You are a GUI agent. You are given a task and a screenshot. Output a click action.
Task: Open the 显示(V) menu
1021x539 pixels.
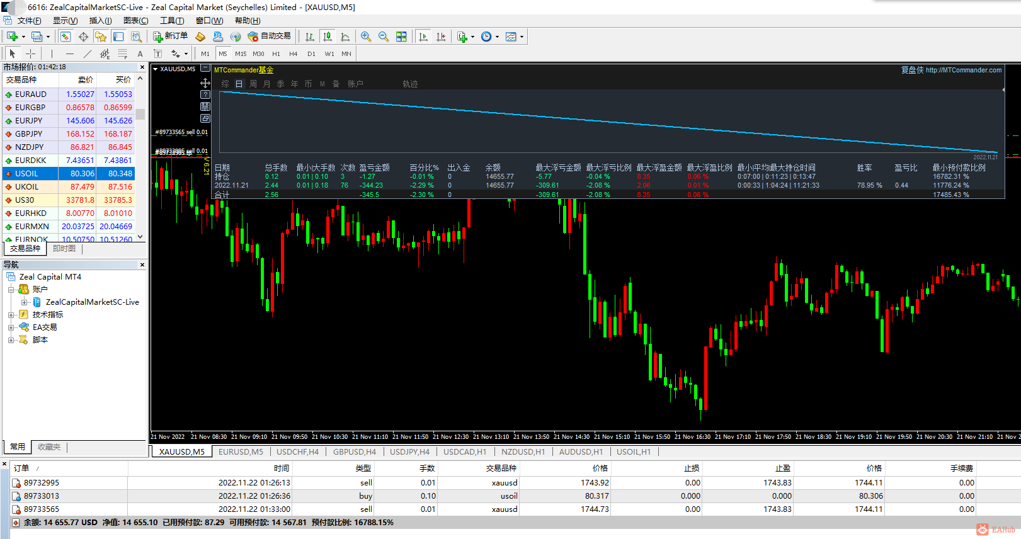[65, 21]
